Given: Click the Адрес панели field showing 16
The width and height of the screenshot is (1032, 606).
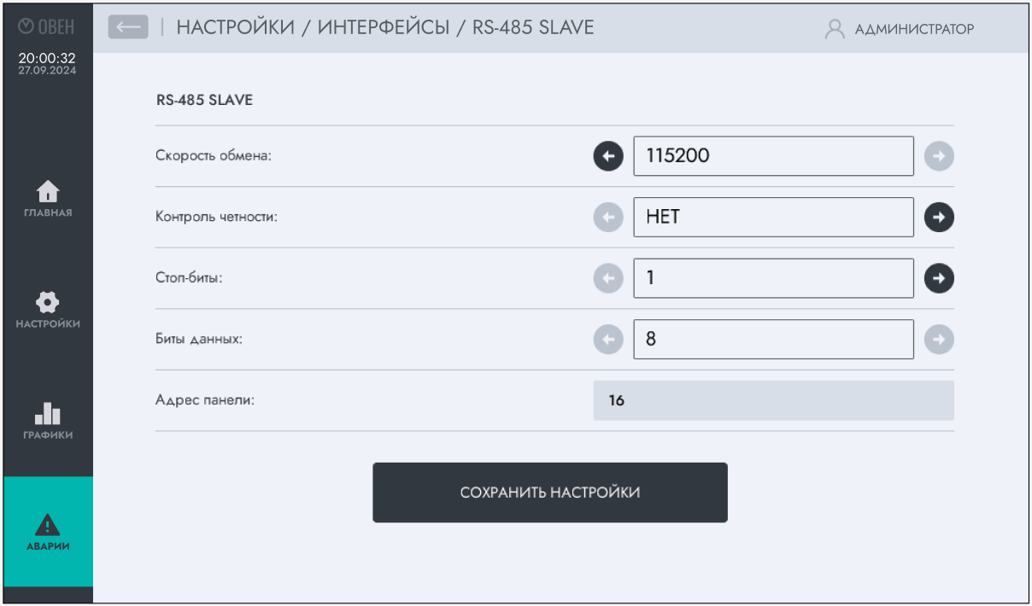Looking at the screenshot, I should click(773, 400).
